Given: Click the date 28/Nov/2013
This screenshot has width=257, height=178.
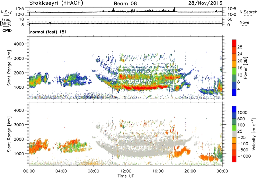Looking at the screenshot, I should pyautogui.click(x=205, y=3).
